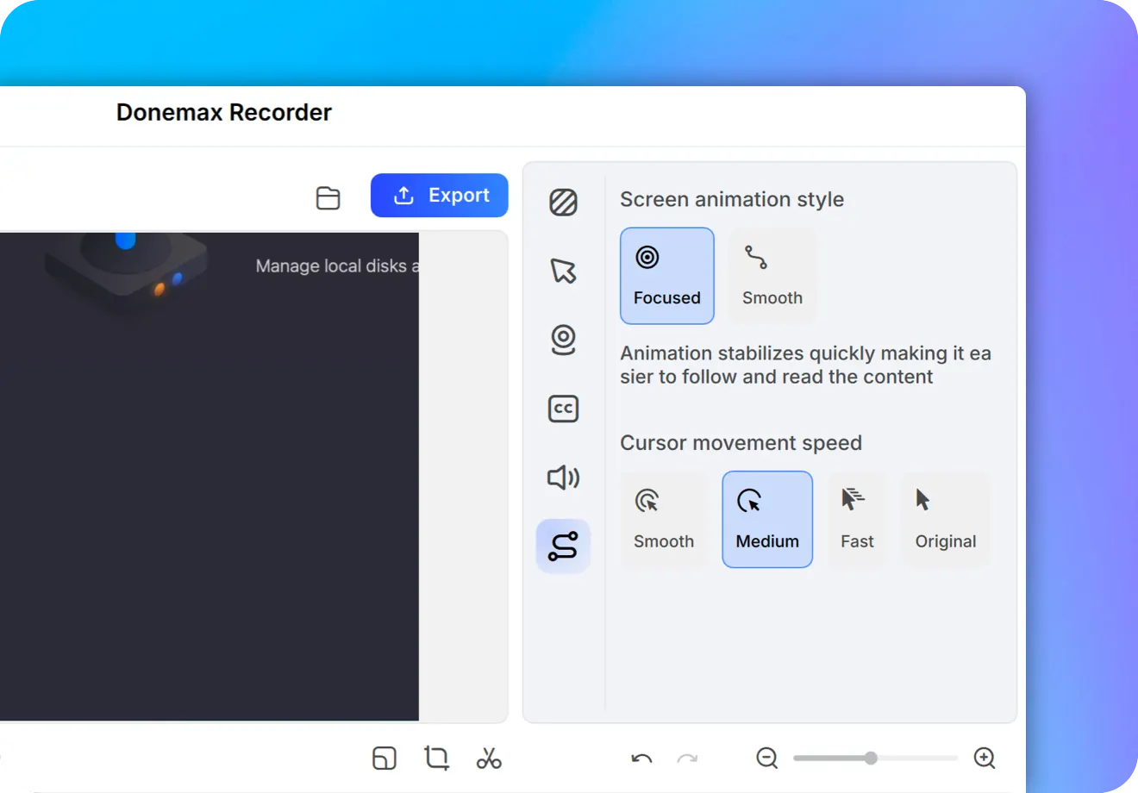Click the 'Manage local disks' preview text
Screen dimensions: 1138x793
[337, 266]
